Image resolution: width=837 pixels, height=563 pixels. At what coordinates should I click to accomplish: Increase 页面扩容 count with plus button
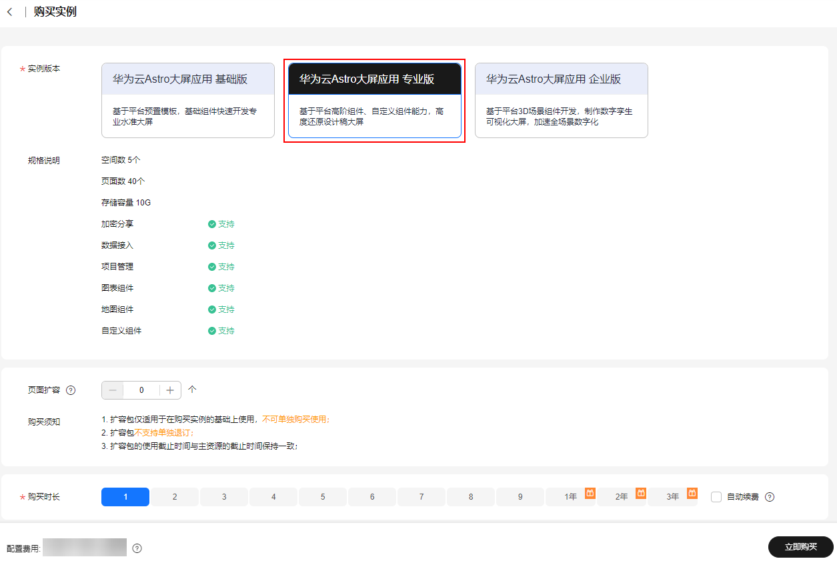[x=170, y=390]
